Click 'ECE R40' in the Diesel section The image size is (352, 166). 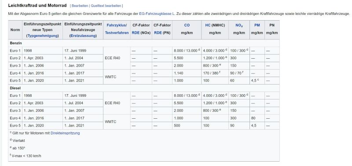pos(113,103)
